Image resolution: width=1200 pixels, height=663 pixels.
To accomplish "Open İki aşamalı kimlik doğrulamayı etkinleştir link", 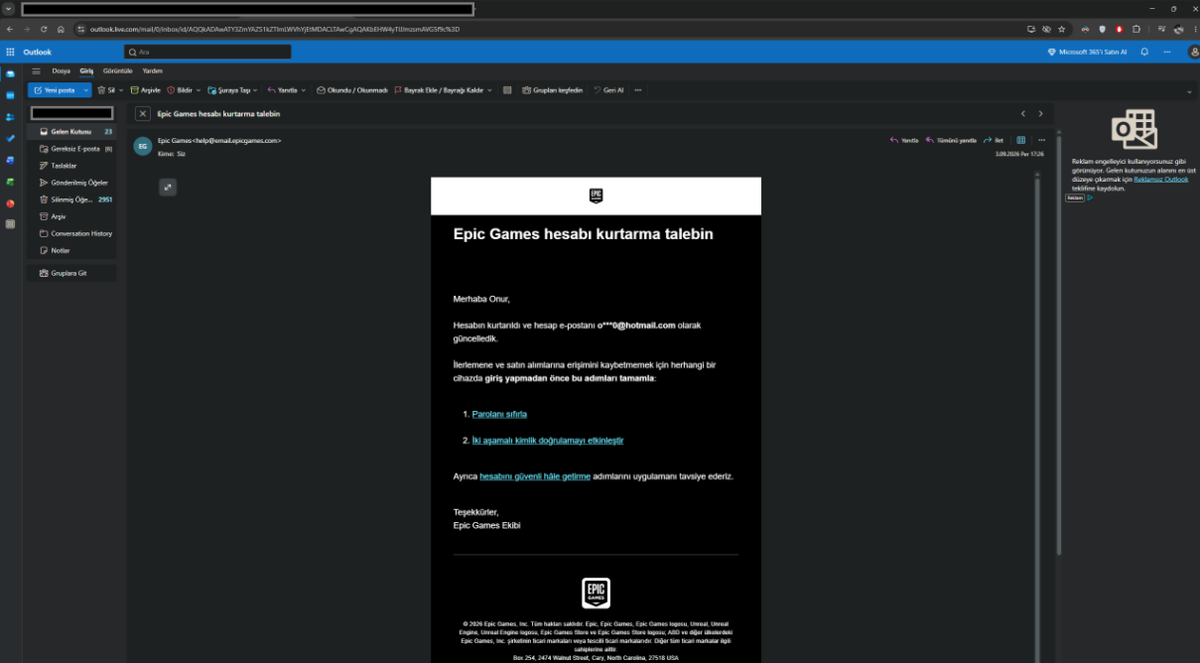I will click(x=548, y=440).
